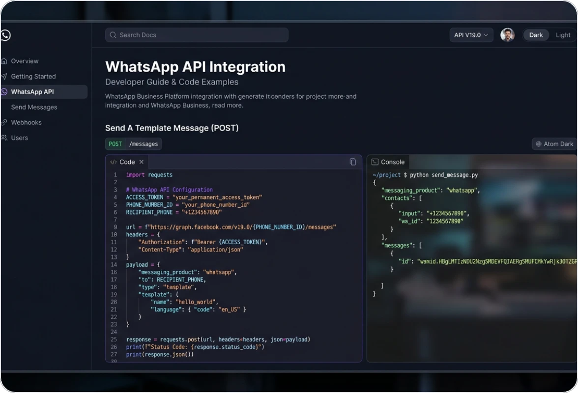The width and height of the screenshot is (578, 393).
Task: Click the print Status Code line
Action: click(195, 347)
